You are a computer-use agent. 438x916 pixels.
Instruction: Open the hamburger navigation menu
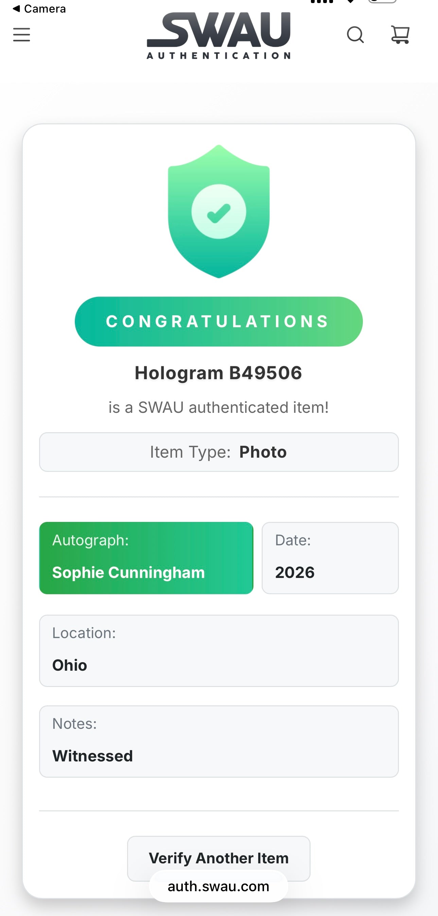click(x=21, y=35)
